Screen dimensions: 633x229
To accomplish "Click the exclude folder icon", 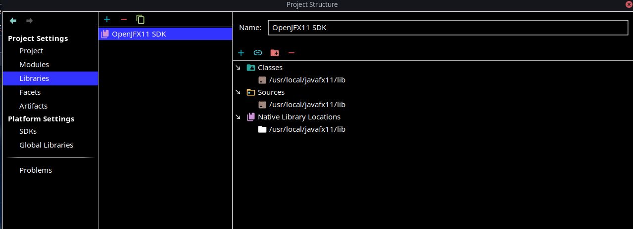I will click(274, 53).
